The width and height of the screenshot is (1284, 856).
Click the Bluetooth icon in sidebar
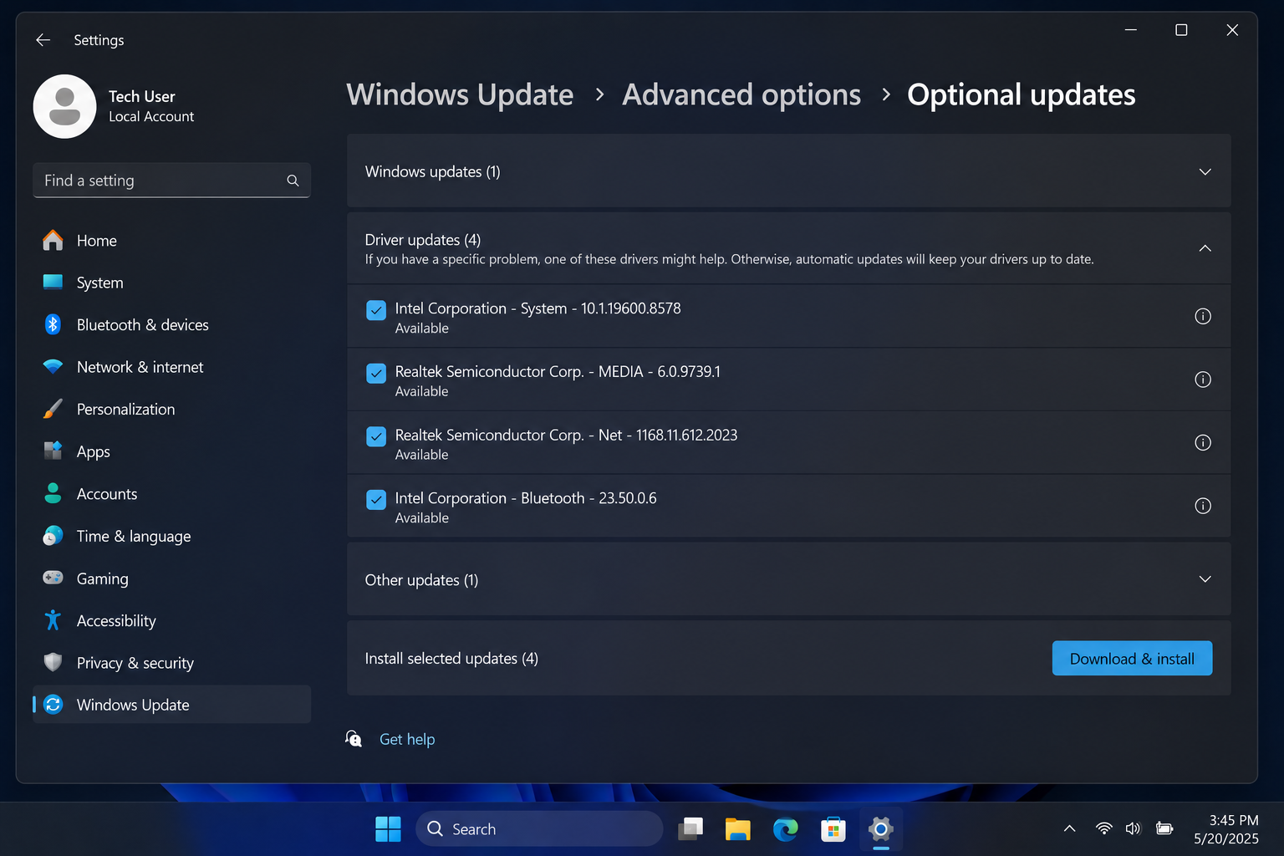(x=53, y=324)
